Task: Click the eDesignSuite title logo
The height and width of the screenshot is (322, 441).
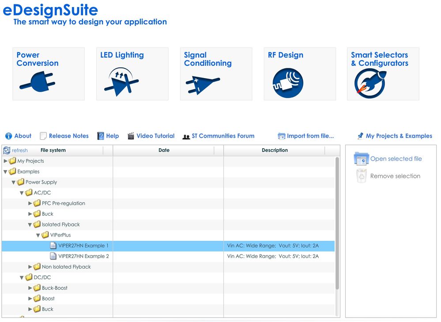Action: pos(50,10)
